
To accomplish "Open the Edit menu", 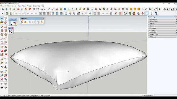I will tap(5, 6).
